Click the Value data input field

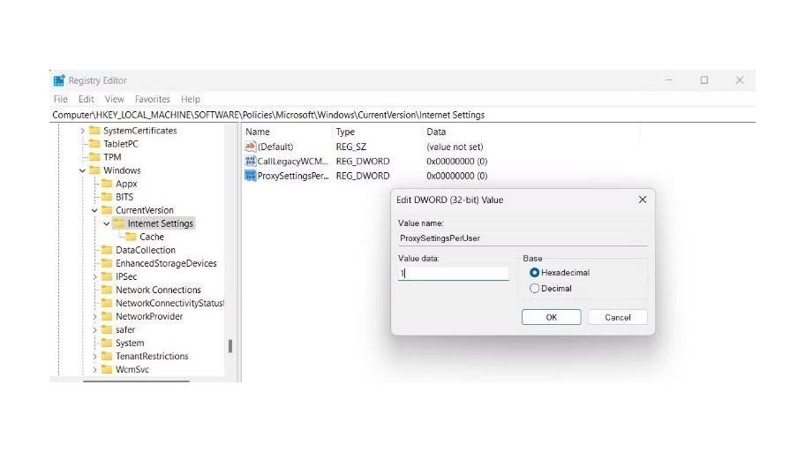(454, 273)
